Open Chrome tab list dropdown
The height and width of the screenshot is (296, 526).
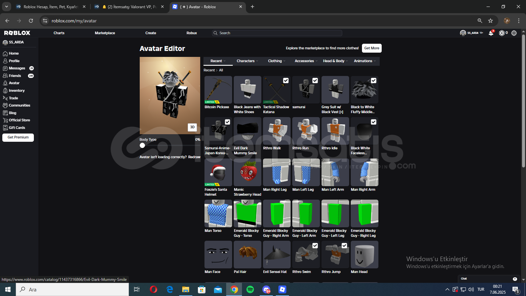coord(7,7)
